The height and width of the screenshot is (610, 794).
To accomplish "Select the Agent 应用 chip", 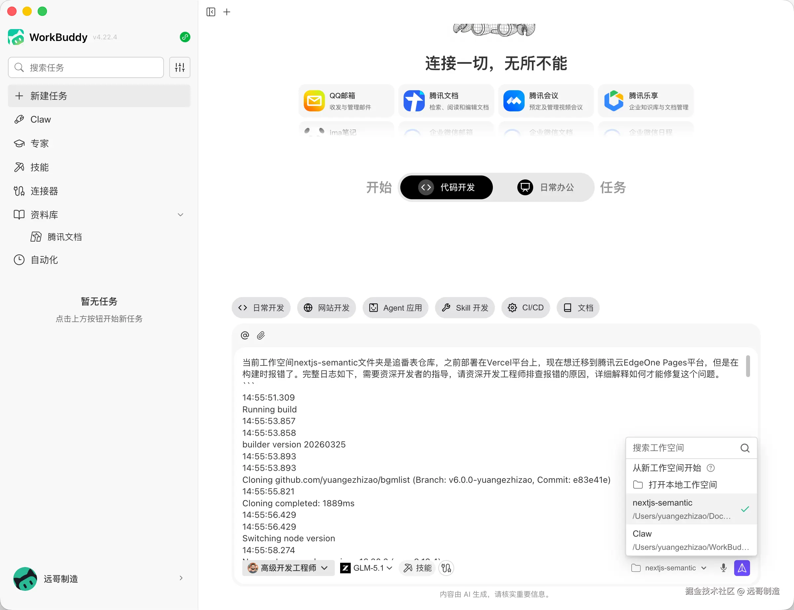I will point(395,308).
